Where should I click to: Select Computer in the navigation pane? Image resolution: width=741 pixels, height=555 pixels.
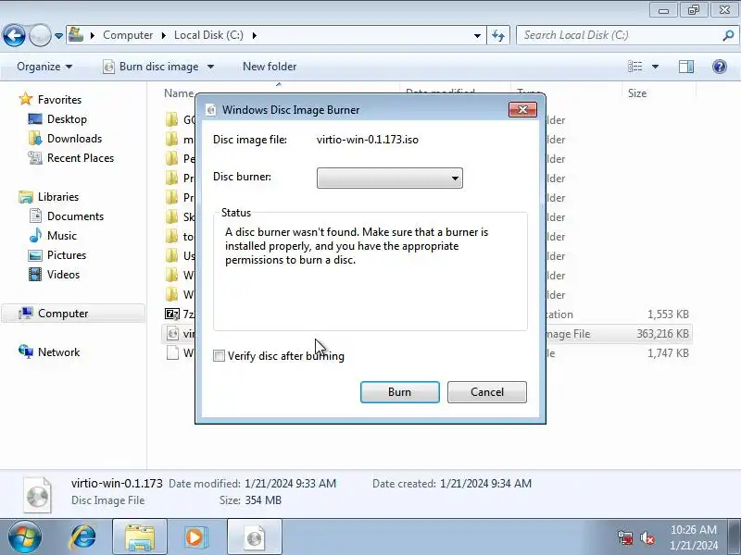click(x=73, y=314)
